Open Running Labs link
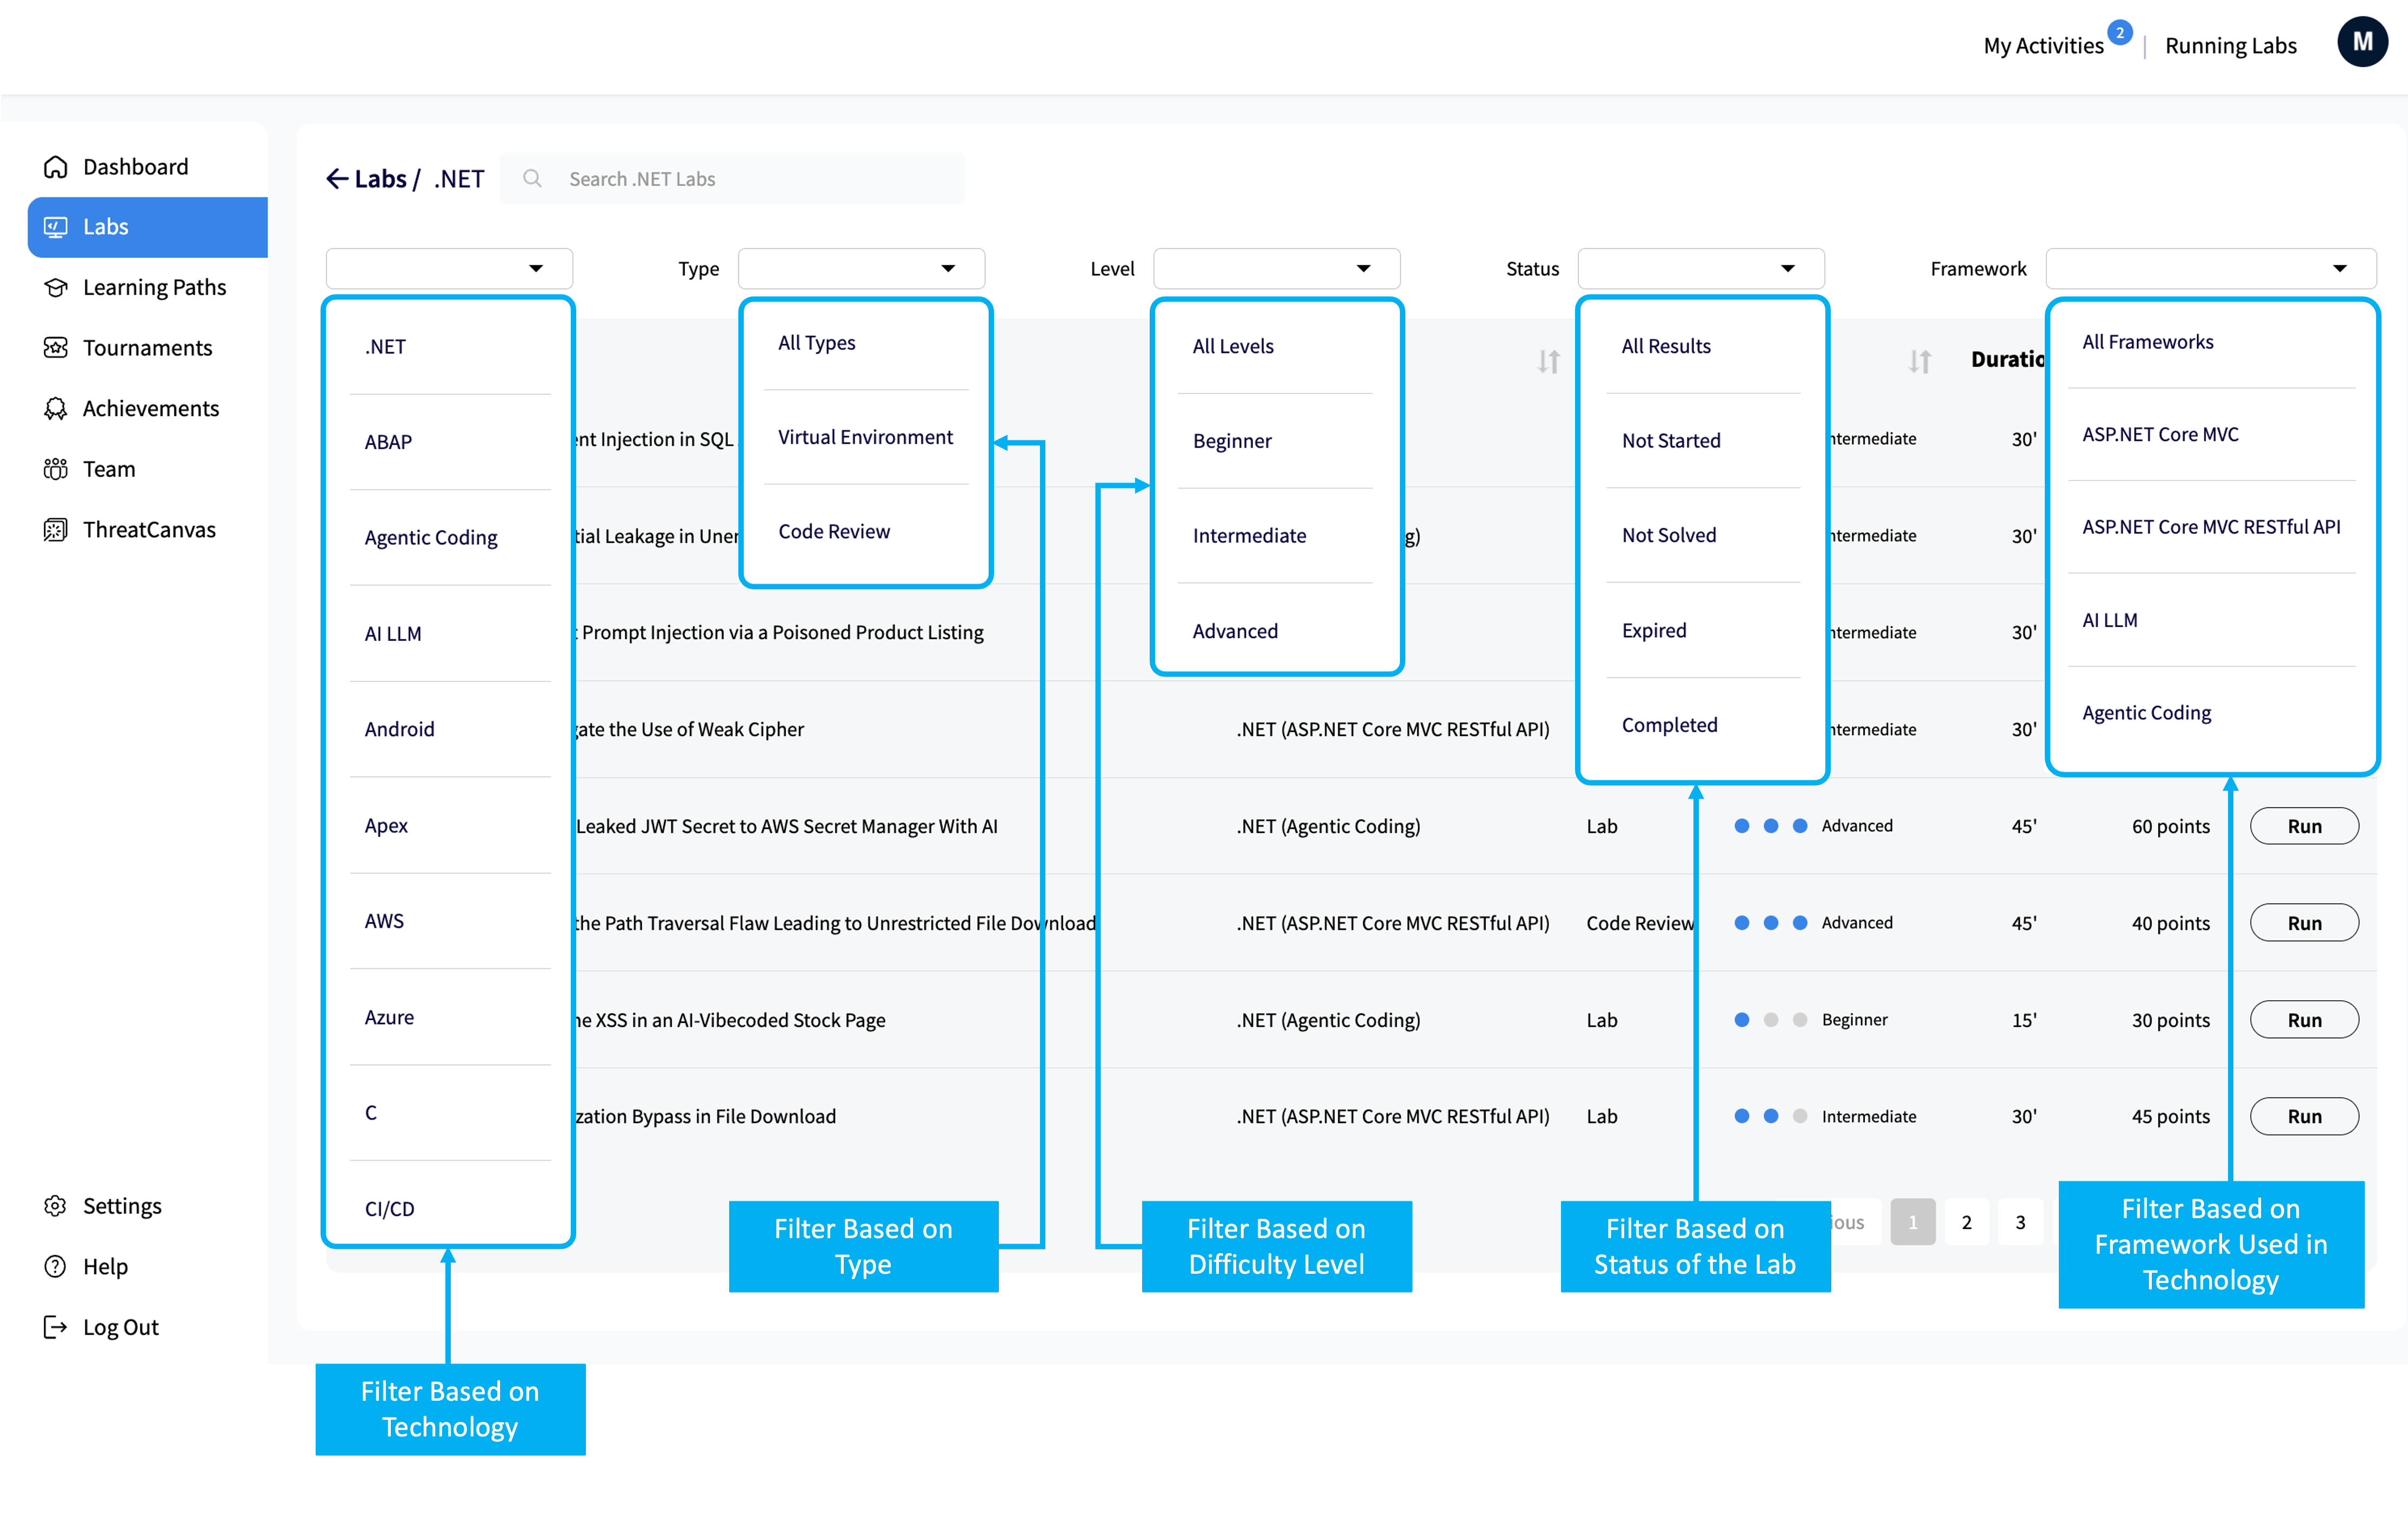The height and width of the screenshot is (1518, 2408). tap(2230, 46)
